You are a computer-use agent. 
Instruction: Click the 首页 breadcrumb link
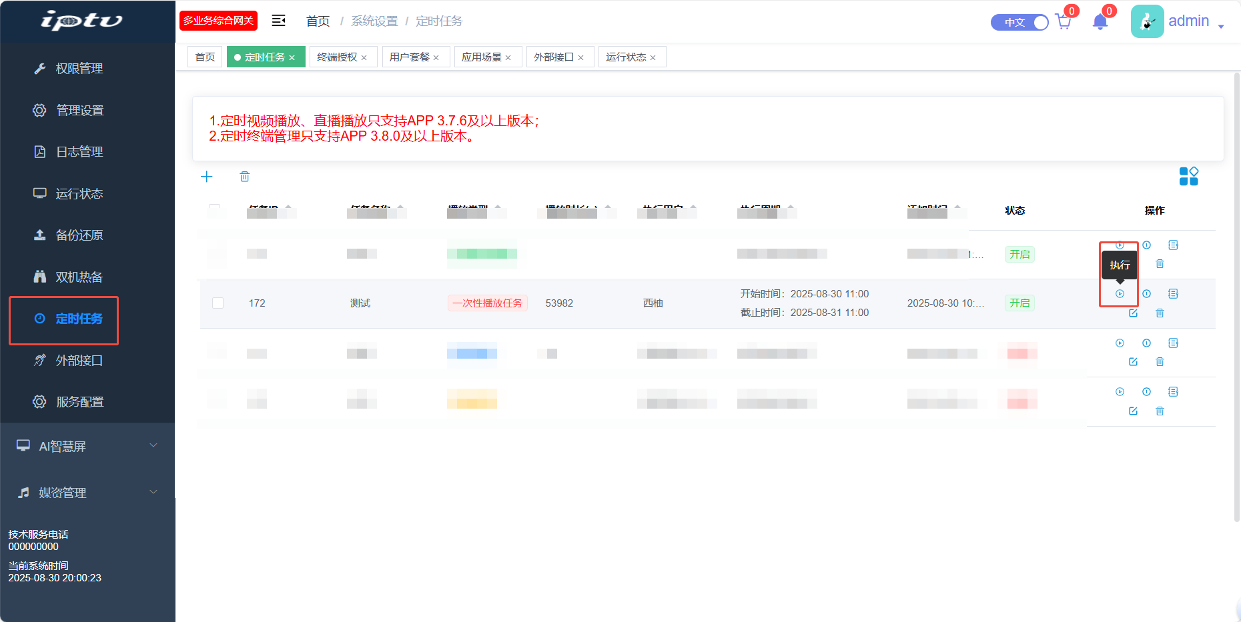pos(318,21)
